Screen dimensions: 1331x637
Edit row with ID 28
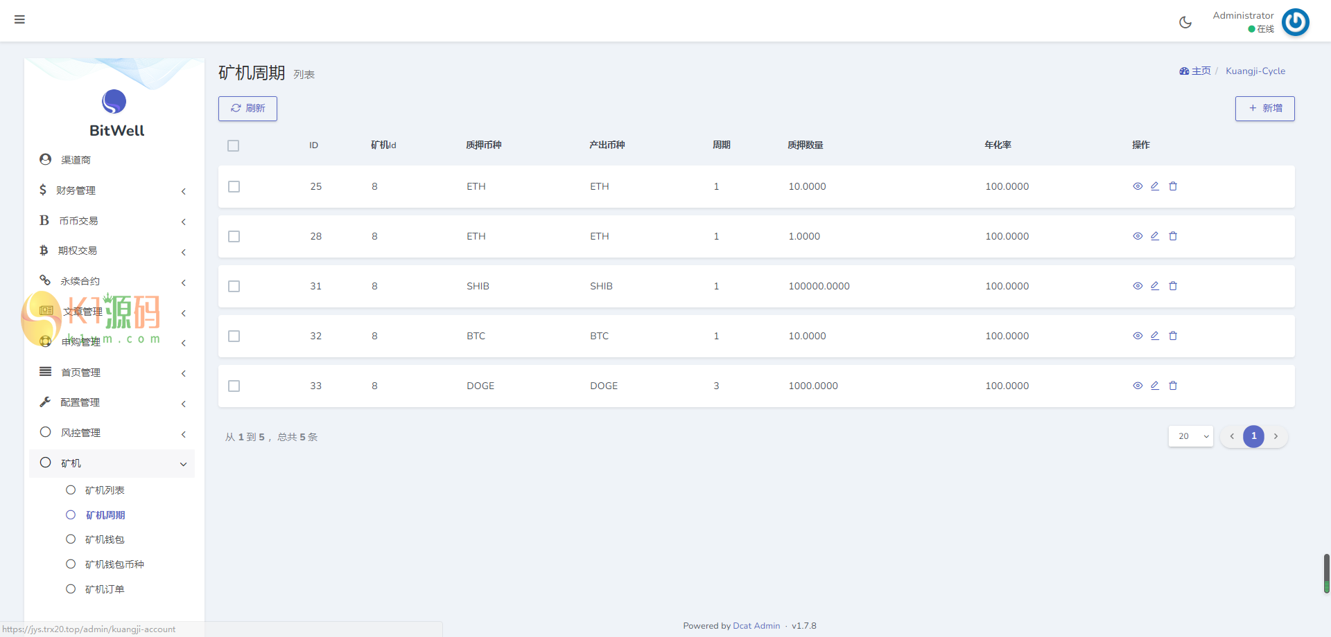tap(1155, 236)
